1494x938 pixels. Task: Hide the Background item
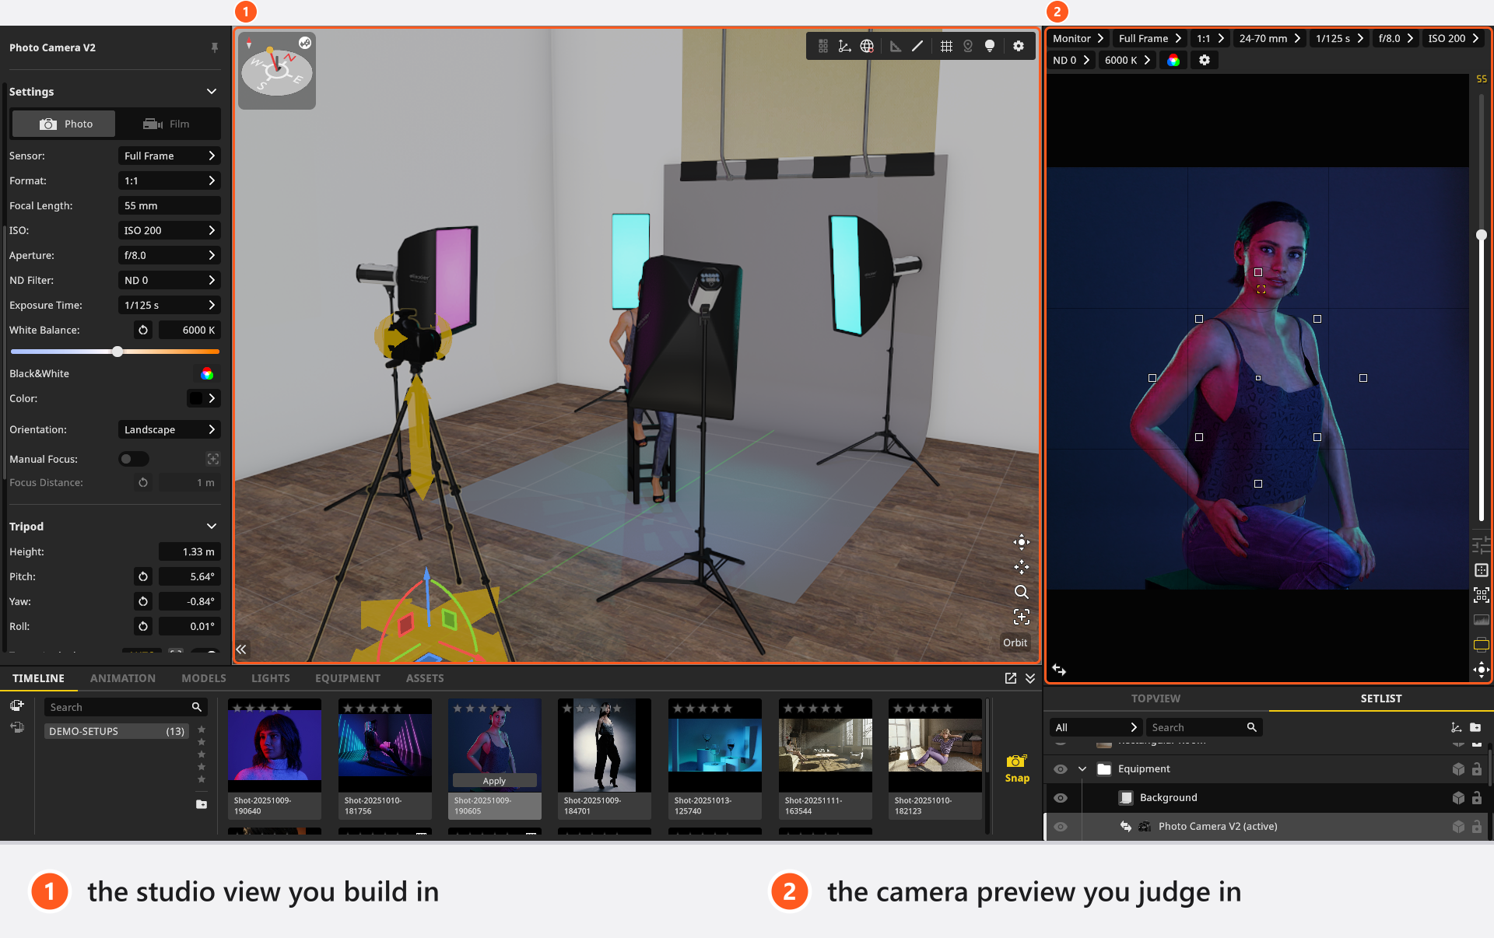[1061, 798]
